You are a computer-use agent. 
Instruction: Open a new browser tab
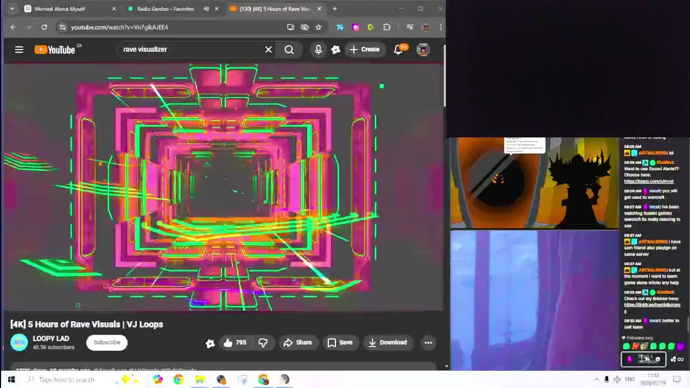pyautogui.click(x=335, y=9)
